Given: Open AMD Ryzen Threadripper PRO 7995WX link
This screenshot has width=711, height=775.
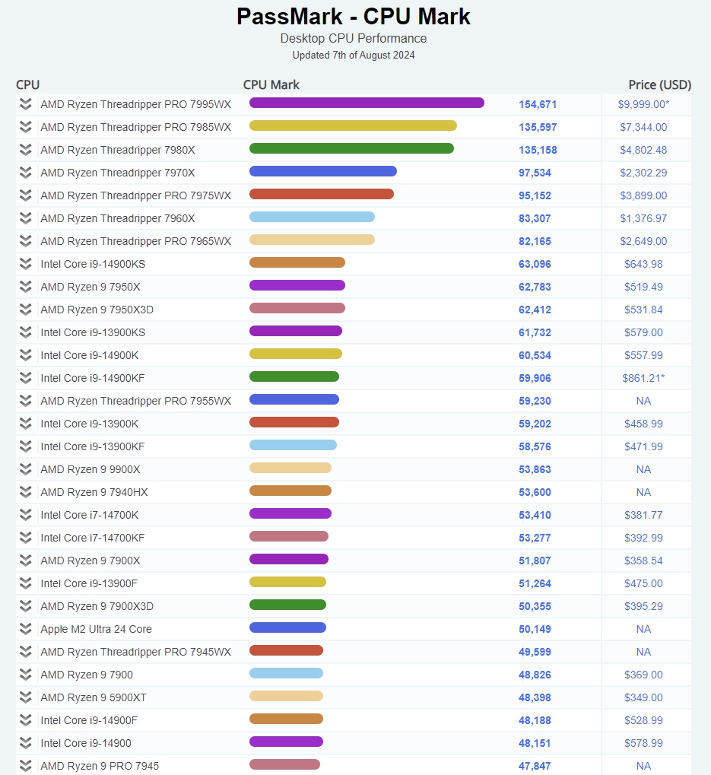Looking at the screenshot, I should (x=136, y=104).
